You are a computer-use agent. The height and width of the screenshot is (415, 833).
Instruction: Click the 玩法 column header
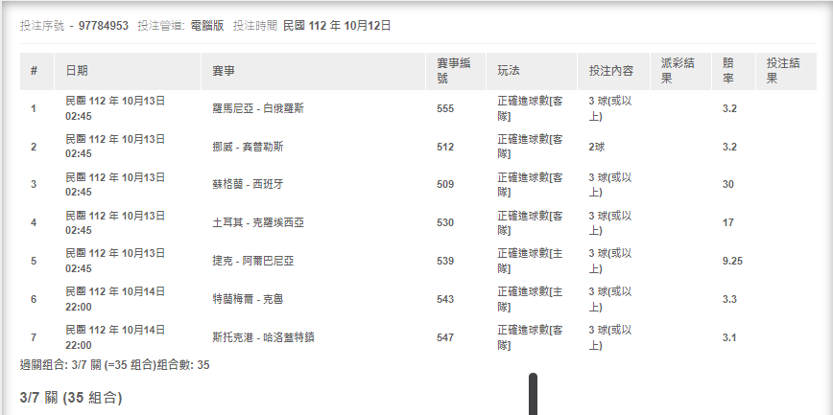pyautogui.click(x=509, y=71)
